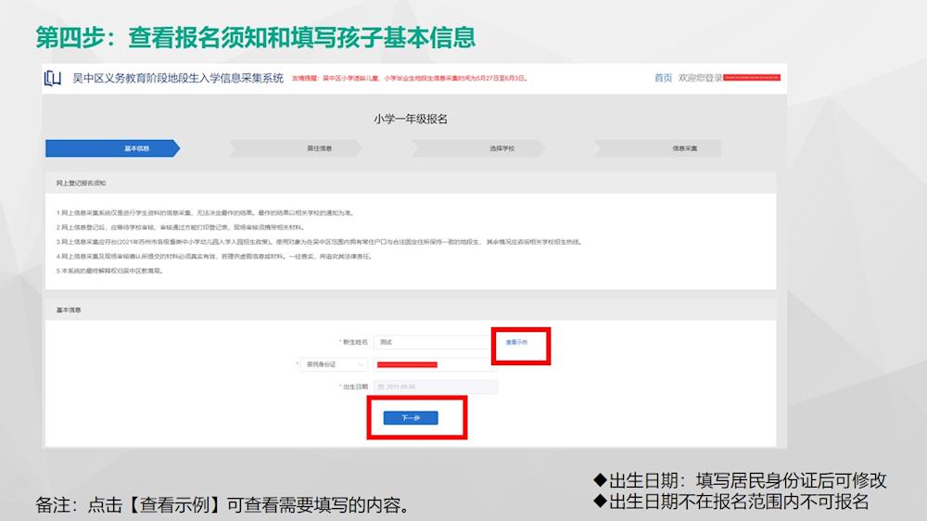
Task: Click the 小学一年级报名 page heading
Action: 411,119
